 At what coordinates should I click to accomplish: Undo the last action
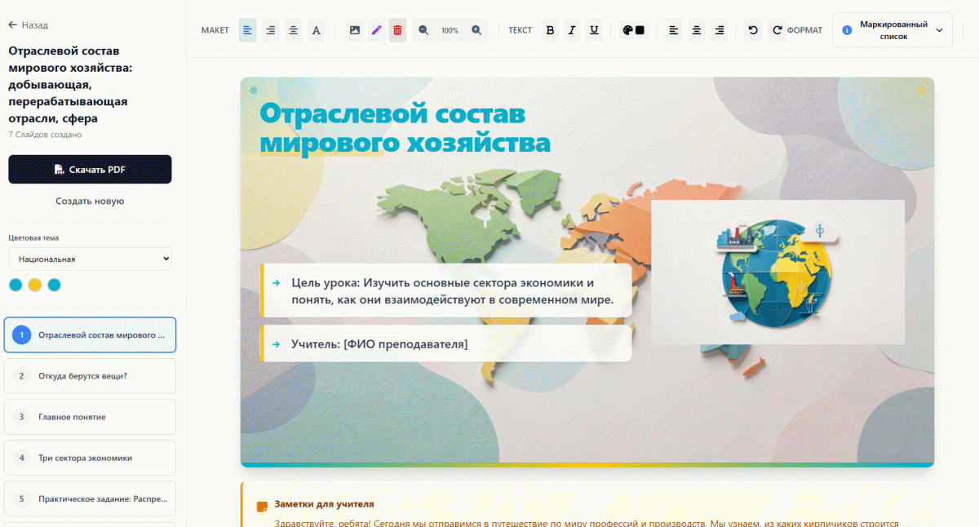[x=753, y=30]
